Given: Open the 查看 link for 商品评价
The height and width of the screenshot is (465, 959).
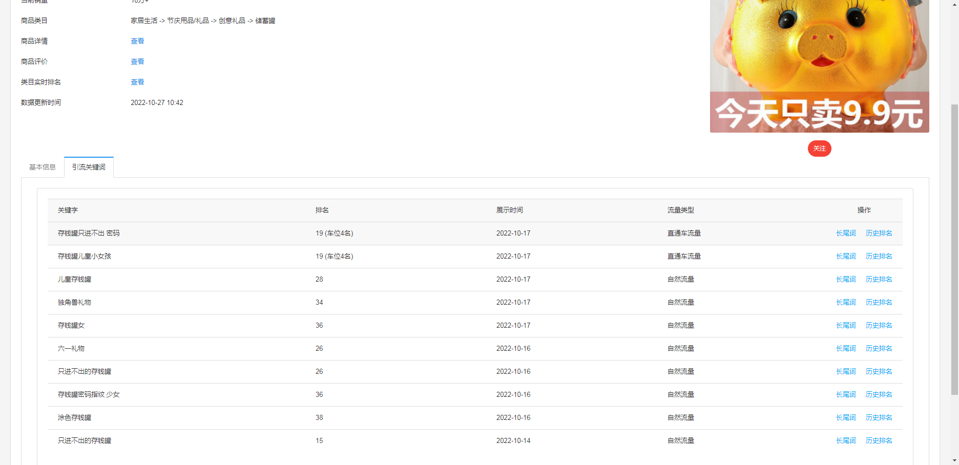Looking at the screenshot, I should (x=137, y=61).
